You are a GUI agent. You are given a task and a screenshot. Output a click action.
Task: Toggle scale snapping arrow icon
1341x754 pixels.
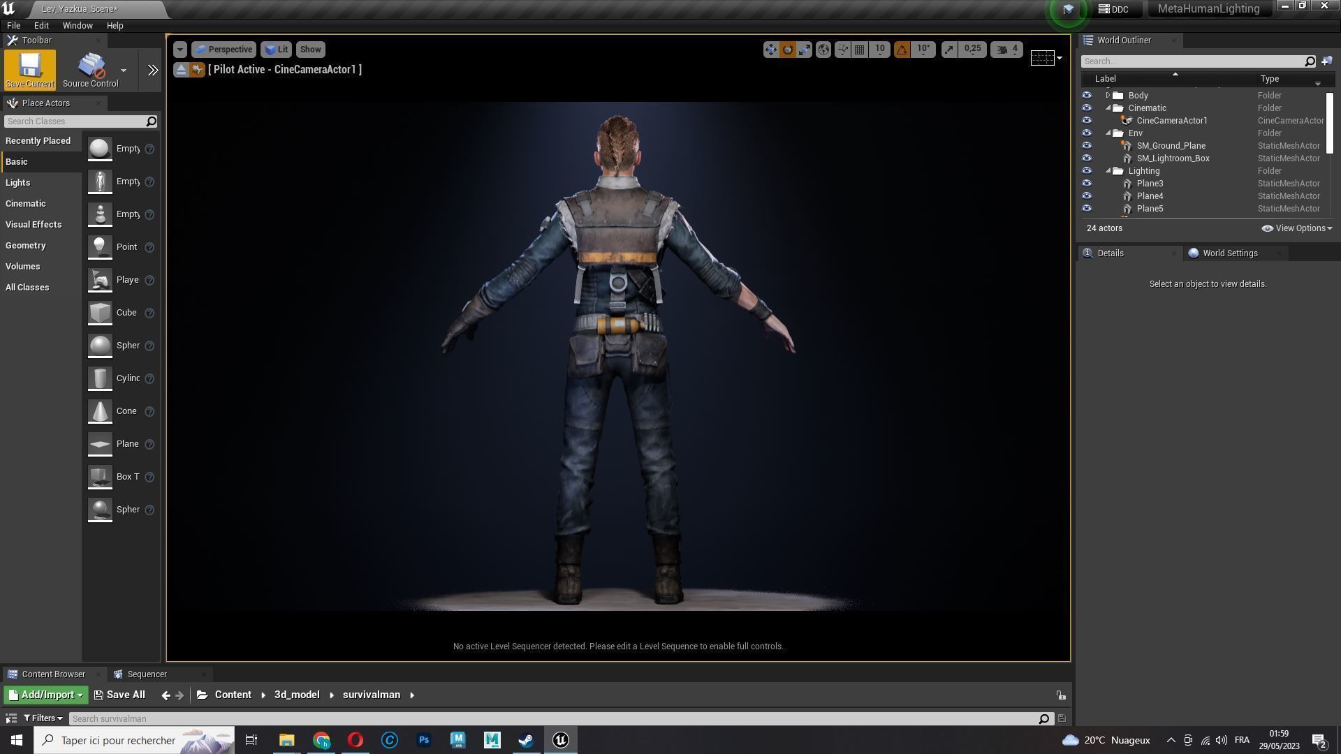coord(948,50)
